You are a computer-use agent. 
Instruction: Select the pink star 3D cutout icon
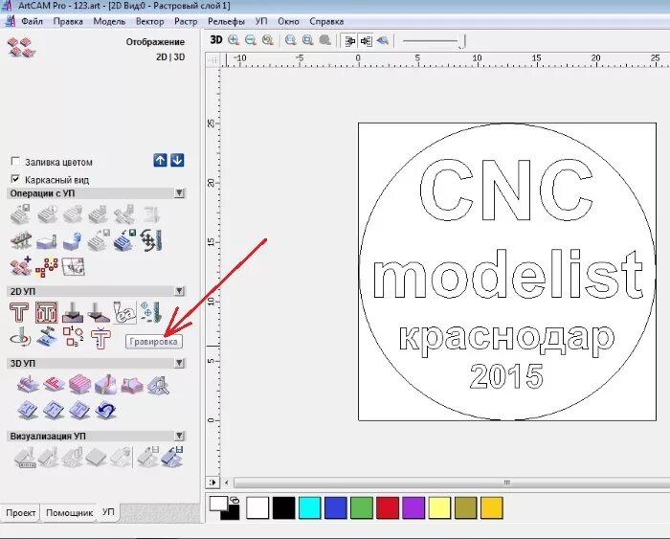(x=132, y=385)
